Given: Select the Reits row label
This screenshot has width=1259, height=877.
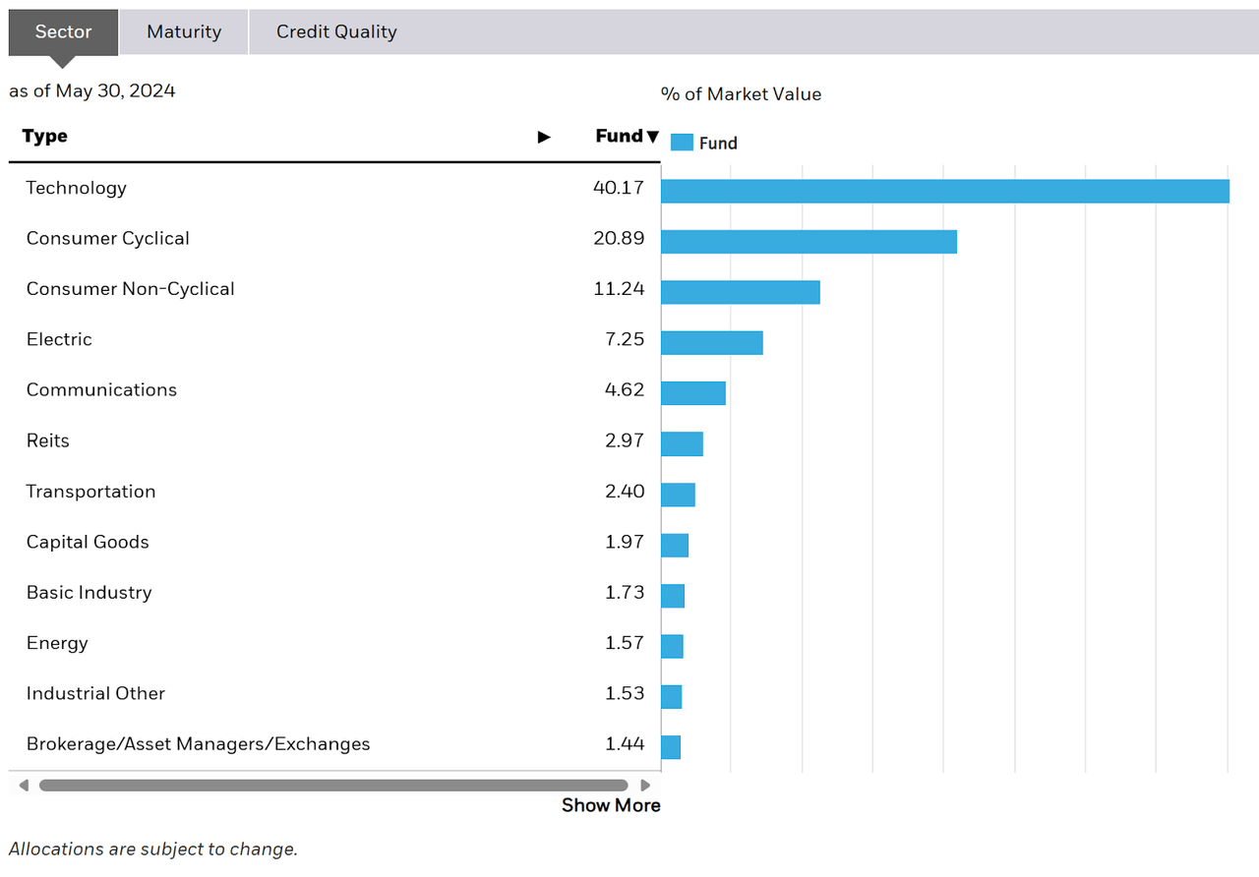Looking at the screenshot, I should pos(48,440).
